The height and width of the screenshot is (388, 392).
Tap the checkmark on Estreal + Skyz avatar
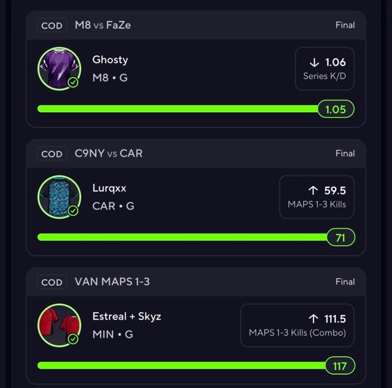point(73,339)
